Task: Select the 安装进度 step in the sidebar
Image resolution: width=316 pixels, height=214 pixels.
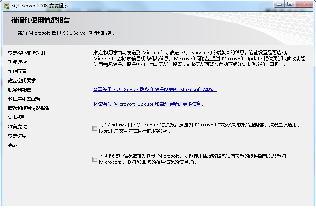Action: click(x=17, y=136)
